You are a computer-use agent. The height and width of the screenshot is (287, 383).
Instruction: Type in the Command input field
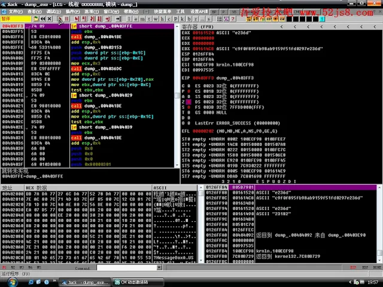tap(126, 267)
